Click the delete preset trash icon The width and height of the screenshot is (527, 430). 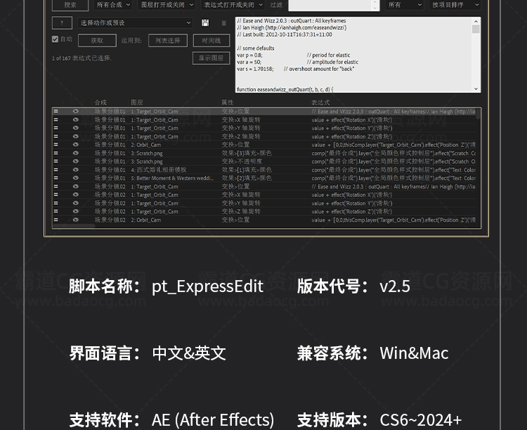pos(224,23)
